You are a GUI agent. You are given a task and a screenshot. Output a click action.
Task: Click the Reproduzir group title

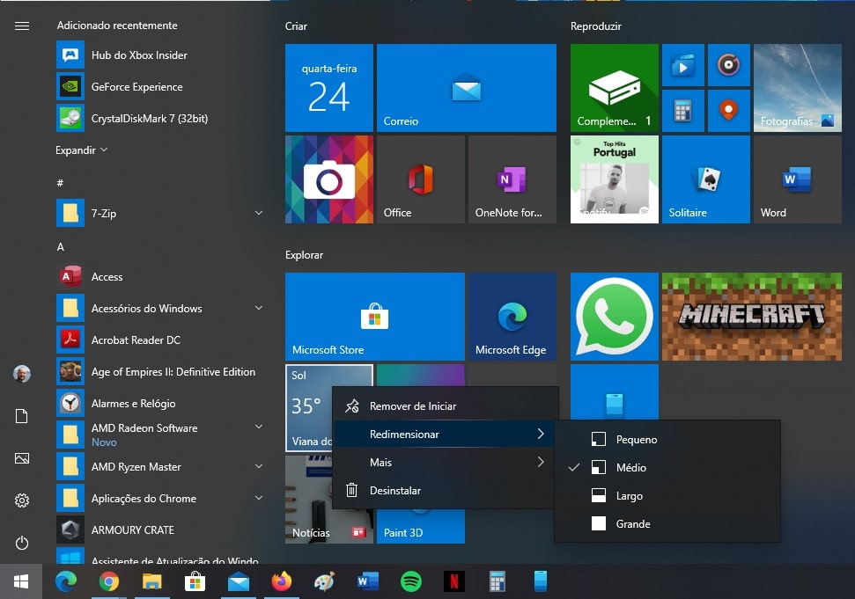point(596,26)
